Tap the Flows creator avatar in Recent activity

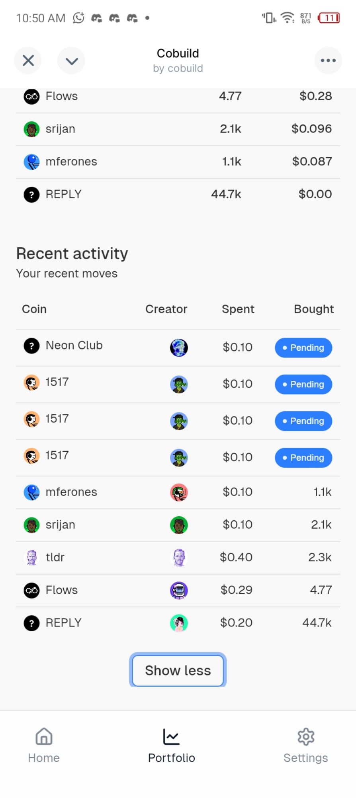(179, 590)
